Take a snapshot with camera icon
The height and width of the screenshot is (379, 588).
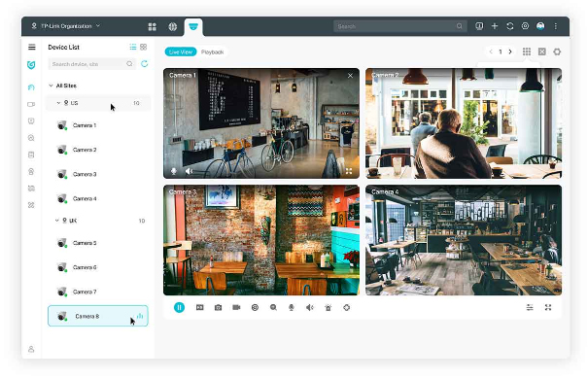coord(218,307)
